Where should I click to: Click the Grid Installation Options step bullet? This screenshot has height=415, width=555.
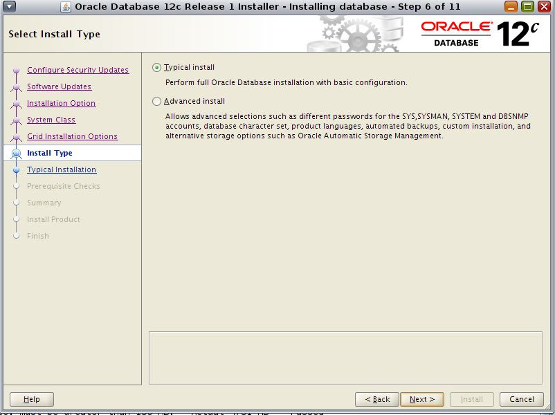[17, 137]
